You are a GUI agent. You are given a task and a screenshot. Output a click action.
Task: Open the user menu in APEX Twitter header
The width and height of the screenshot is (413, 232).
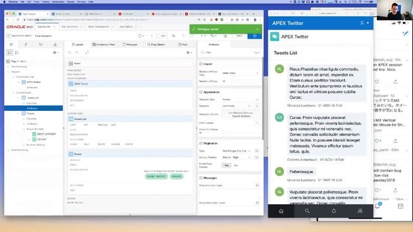(365, 23)
